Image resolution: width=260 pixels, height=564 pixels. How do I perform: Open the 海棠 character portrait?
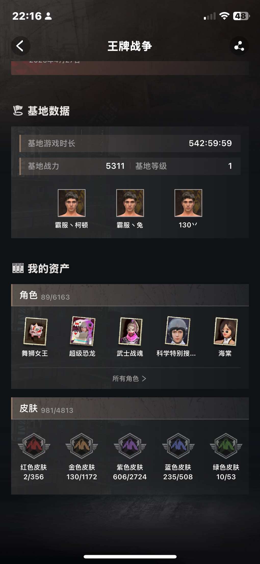pyautogui.click(x=226, y=331)
